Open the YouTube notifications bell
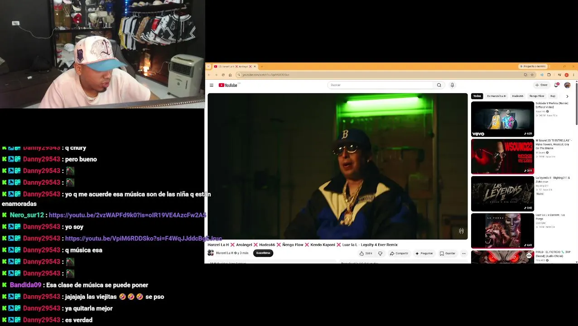This screenshot has width=578, height=326. coord(556,85)
